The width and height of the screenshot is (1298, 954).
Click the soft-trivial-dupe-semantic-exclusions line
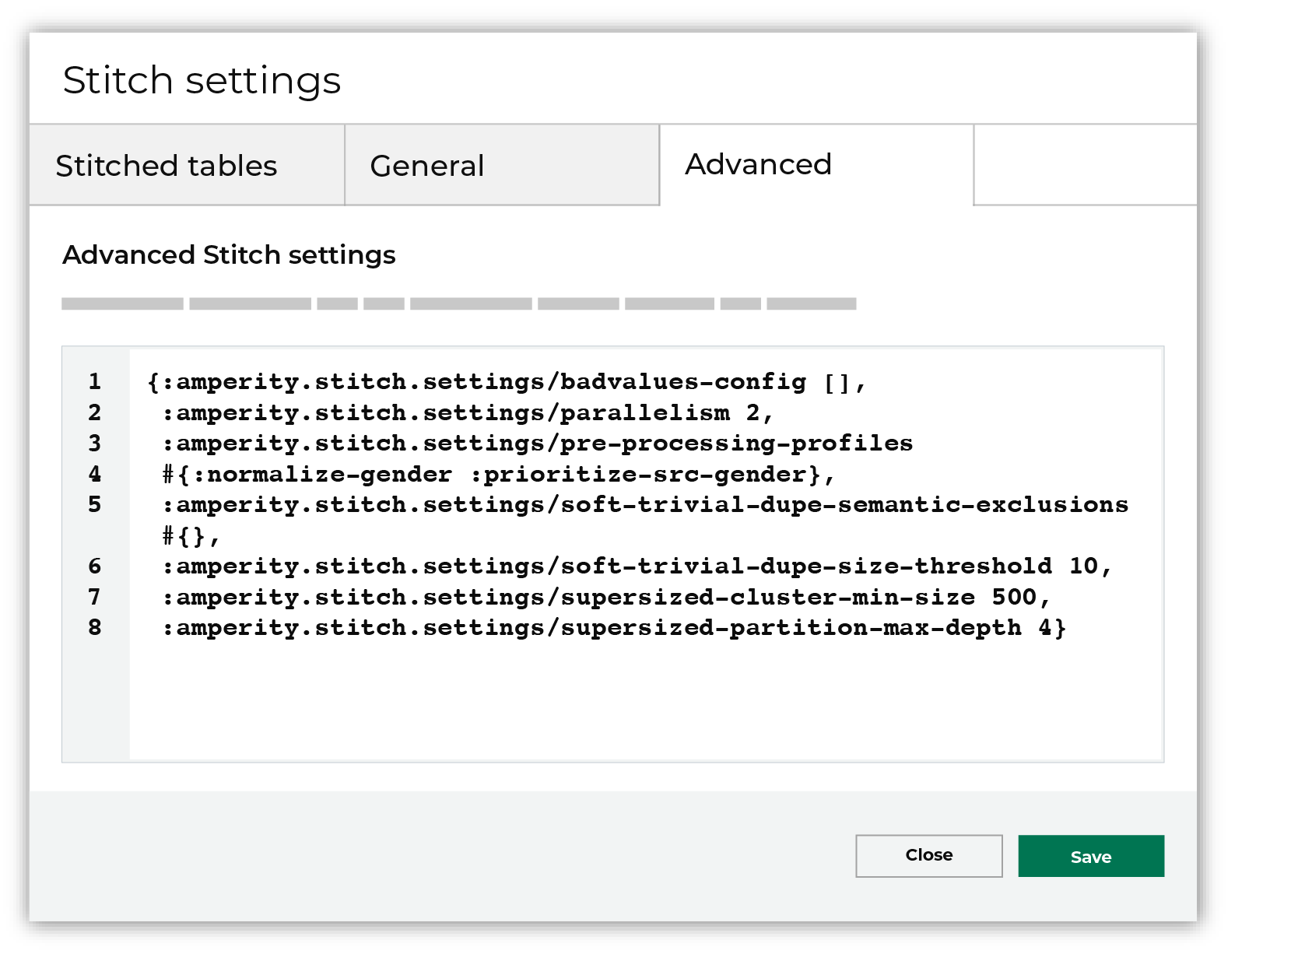tap(645, 505)
